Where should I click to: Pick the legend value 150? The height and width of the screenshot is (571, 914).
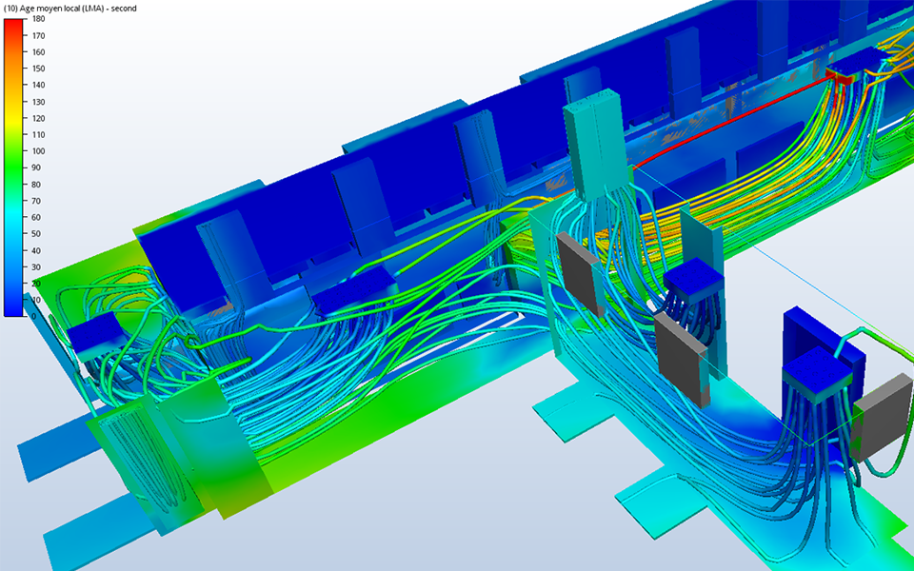pyautogui.click(x=39, y=69)
